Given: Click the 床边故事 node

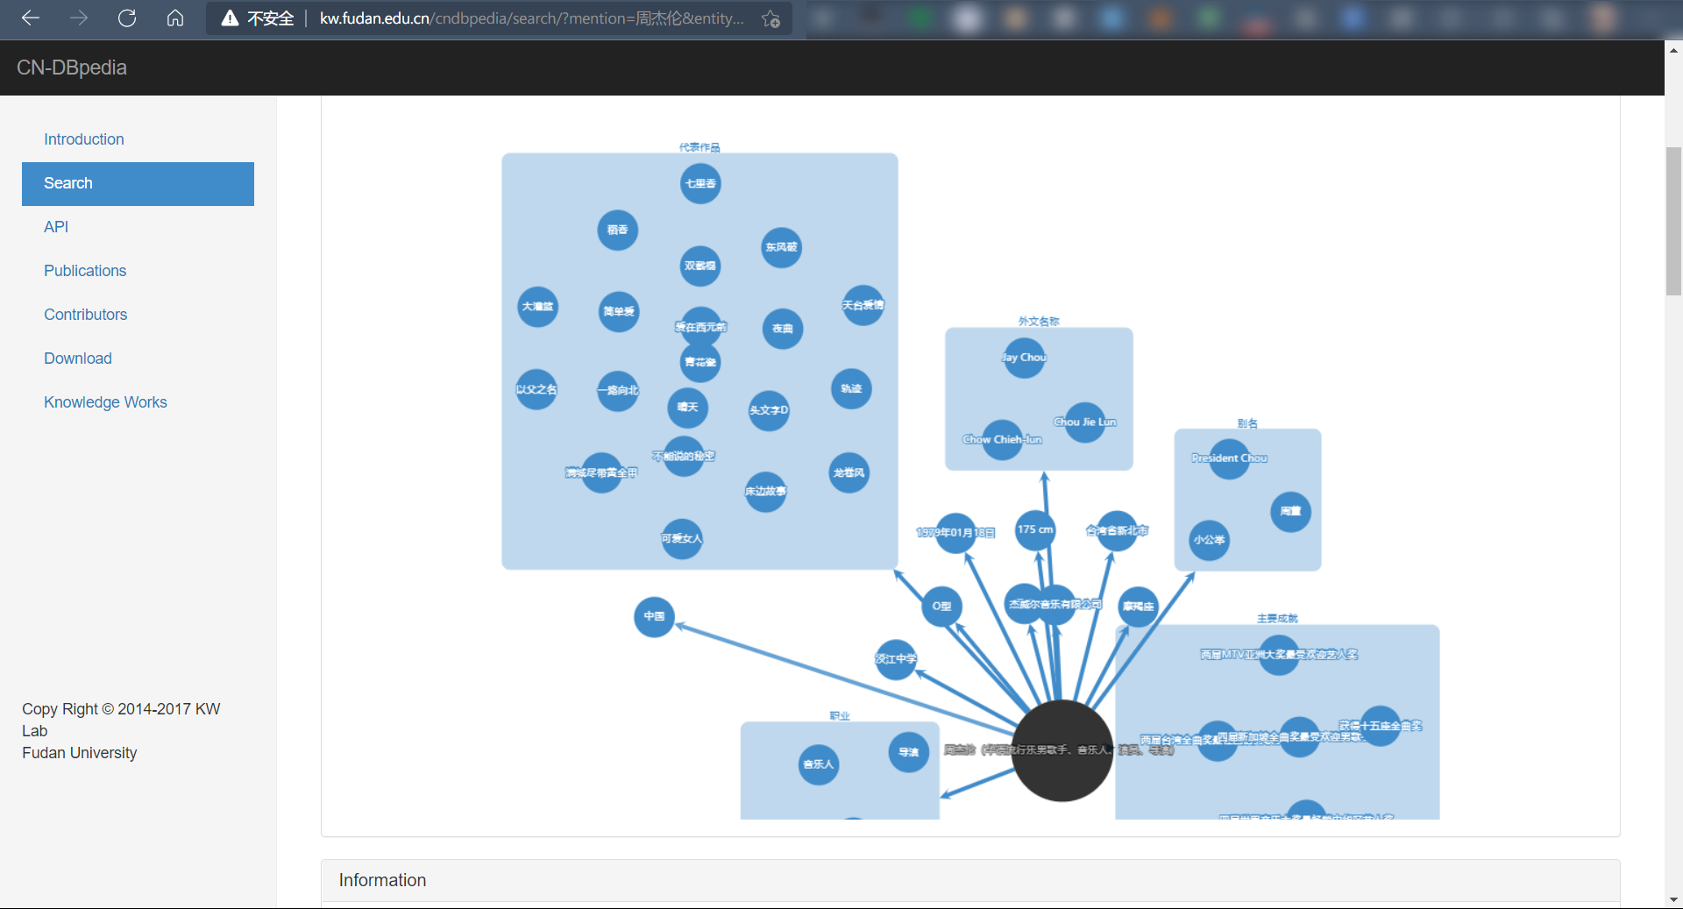Looking at the screenshot, I should click(x=765, y=491).
